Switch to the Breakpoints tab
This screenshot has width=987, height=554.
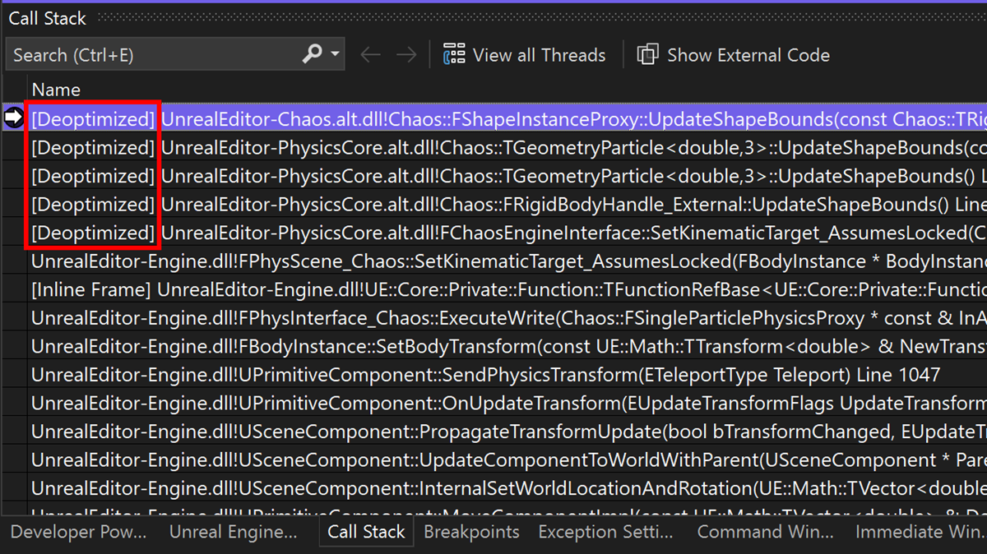click(x=471, y=532)
